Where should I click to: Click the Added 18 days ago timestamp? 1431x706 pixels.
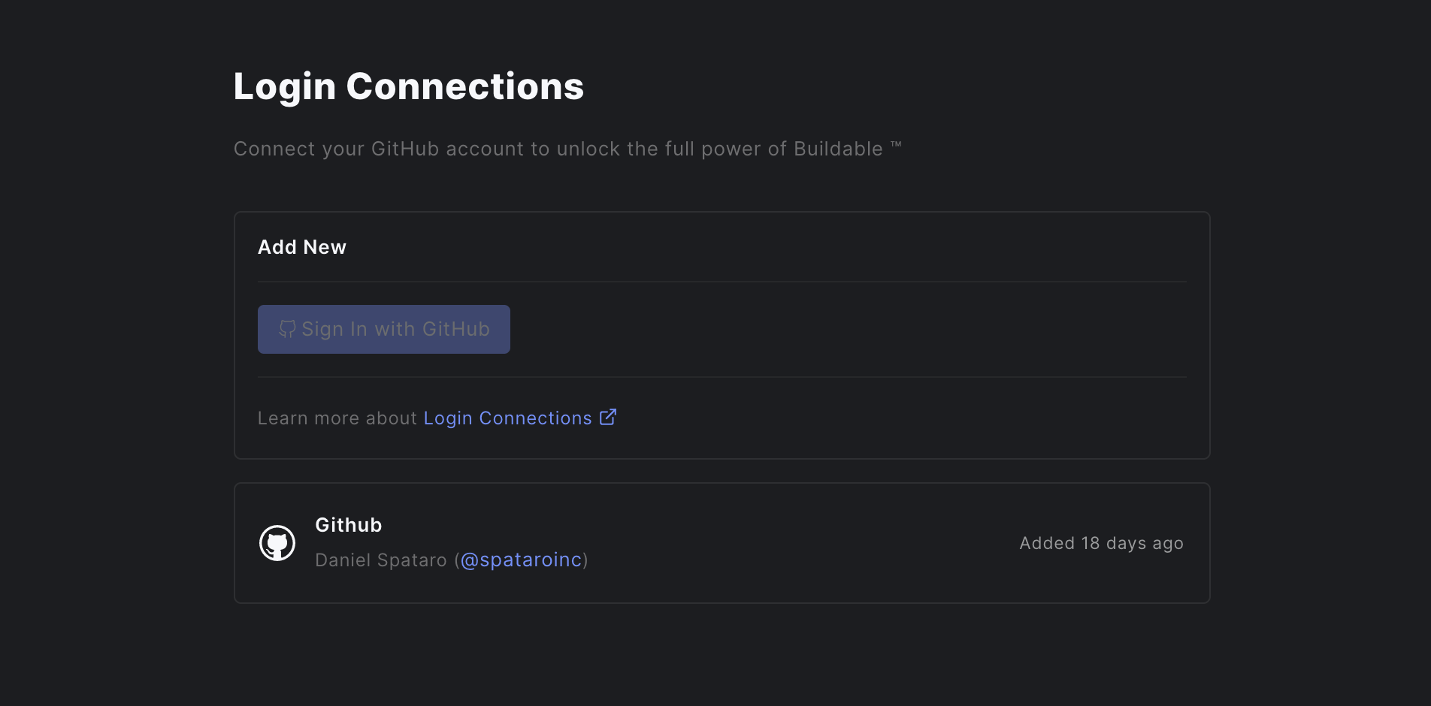pos(1101,543)
